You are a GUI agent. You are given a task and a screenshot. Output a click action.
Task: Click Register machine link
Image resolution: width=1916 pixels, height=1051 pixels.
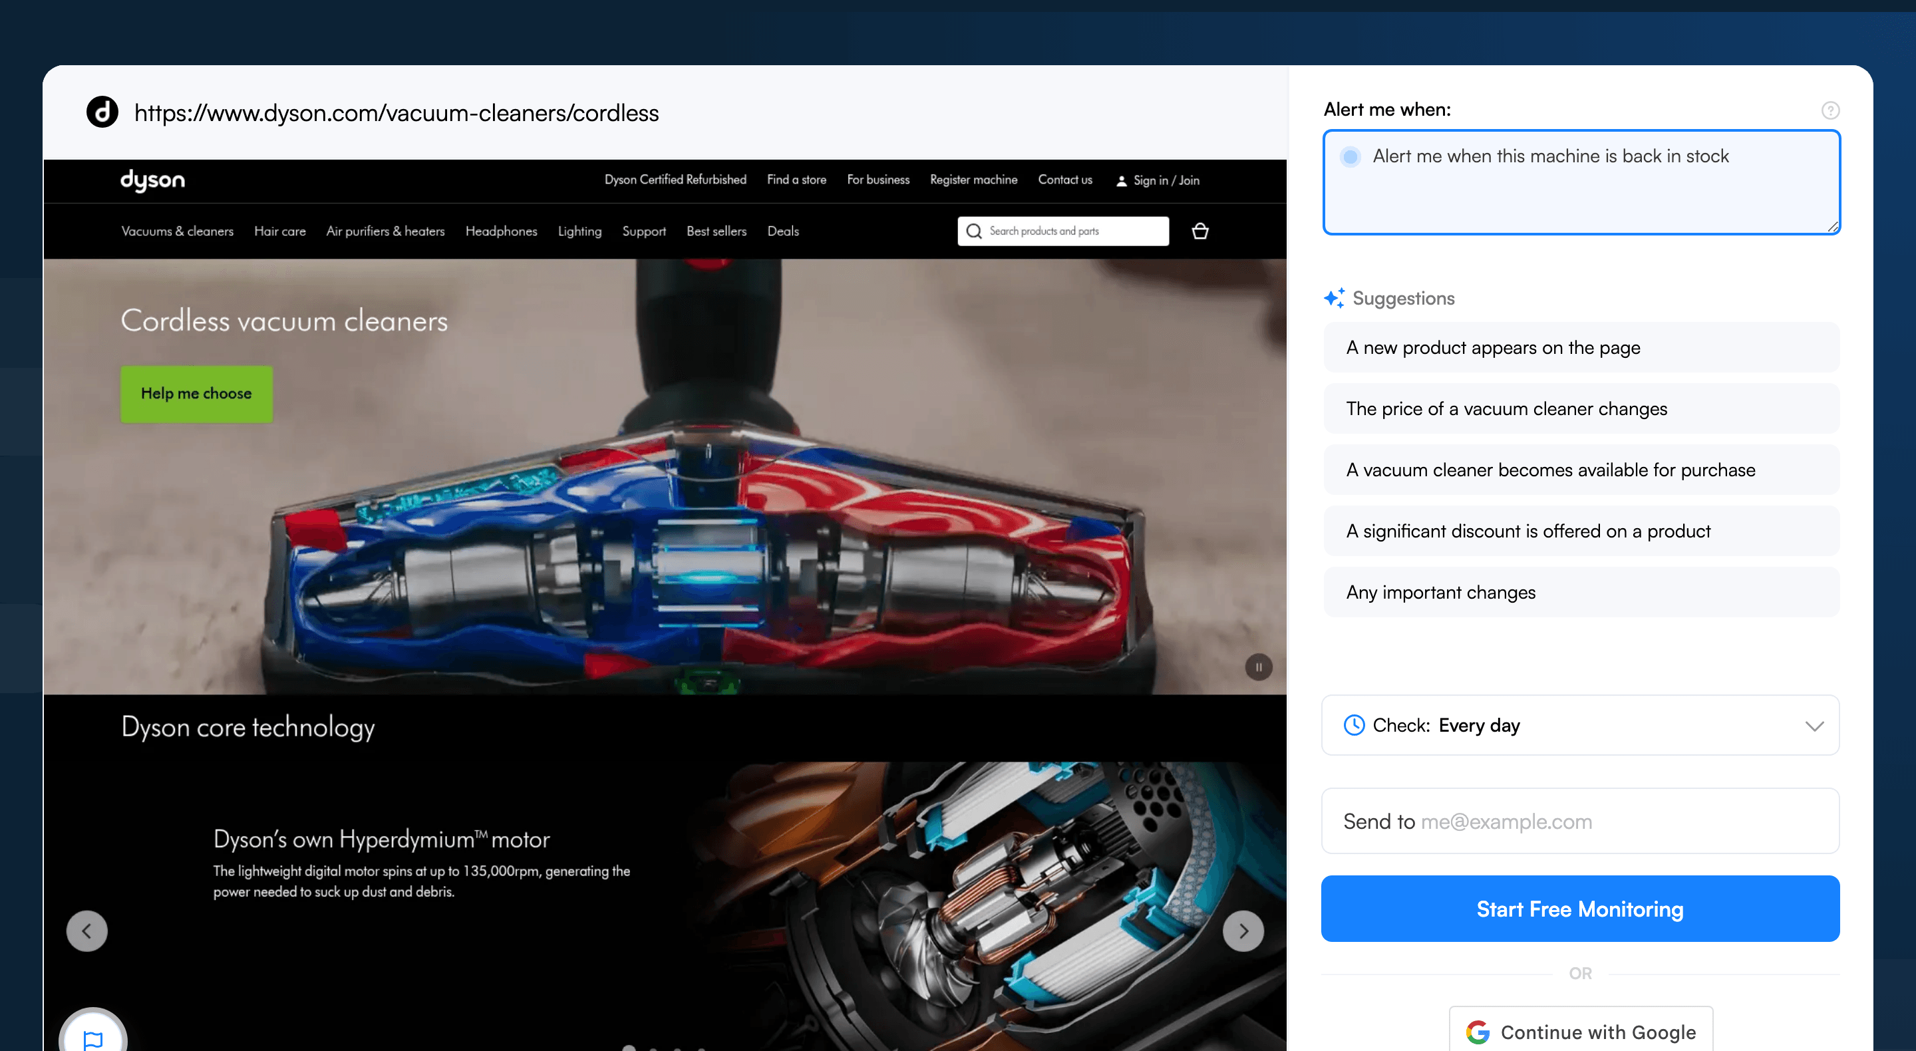pos(973,180)
